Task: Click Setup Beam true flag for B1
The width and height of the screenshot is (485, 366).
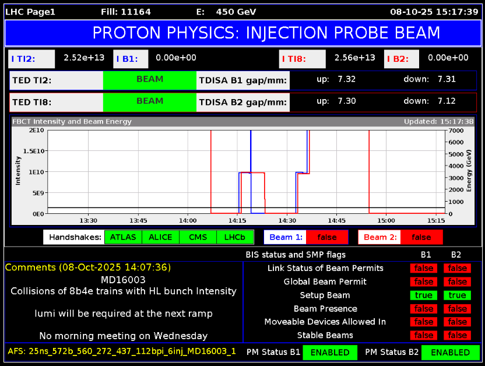Action: [x=424, y=295]
